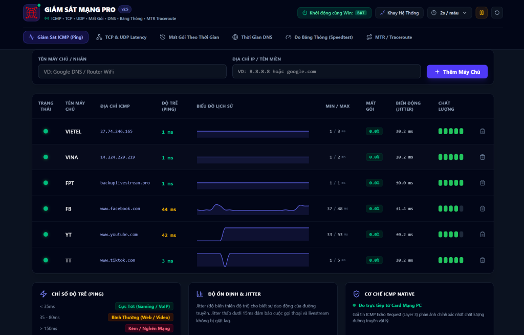524x335 pixels.
Task: Remove the VINA host using trash icon
Action: coord(482,157)
